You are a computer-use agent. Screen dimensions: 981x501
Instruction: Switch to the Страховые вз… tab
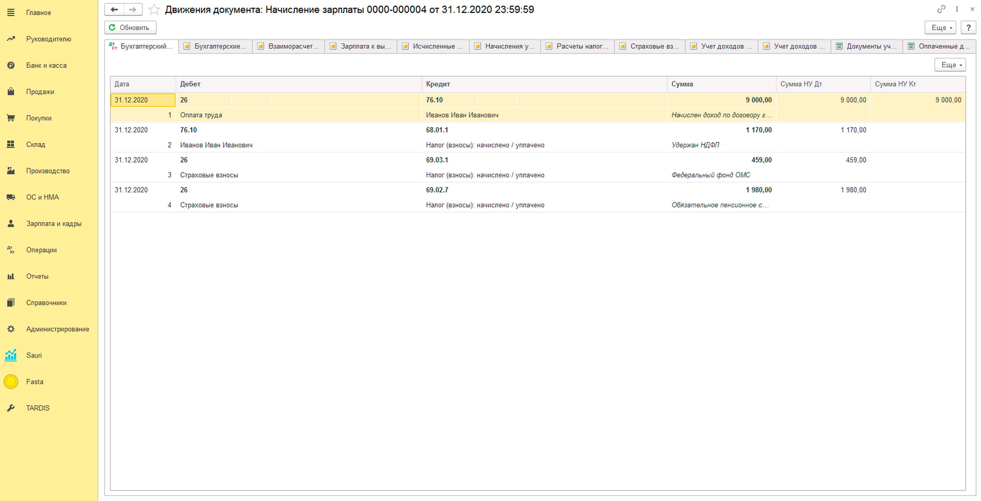[x=650, y=46]
